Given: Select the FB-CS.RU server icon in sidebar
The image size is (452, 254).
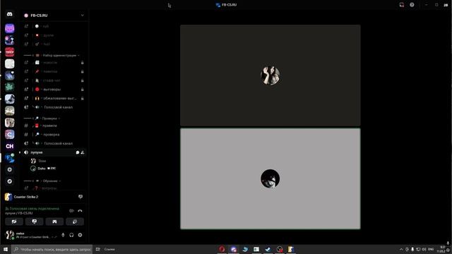Looking at the screenshot, I should [9, 158].
